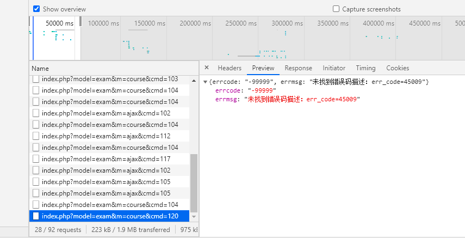This screenshot has height=238, width=465.
Task: Open the Headers tab
Action: [230, 68]
